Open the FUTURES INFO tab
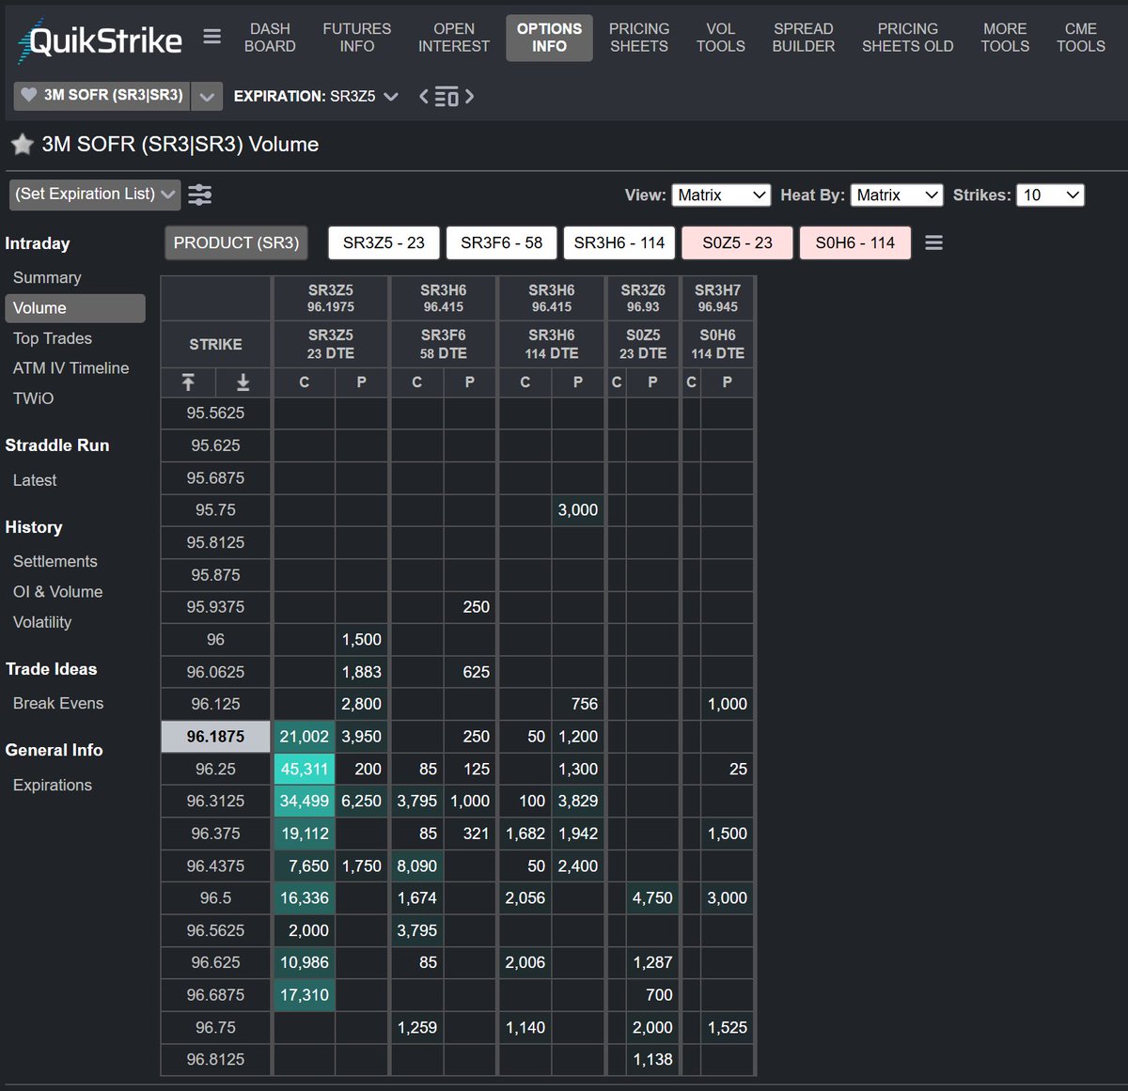The image size is (1128, 1091). 357,38
